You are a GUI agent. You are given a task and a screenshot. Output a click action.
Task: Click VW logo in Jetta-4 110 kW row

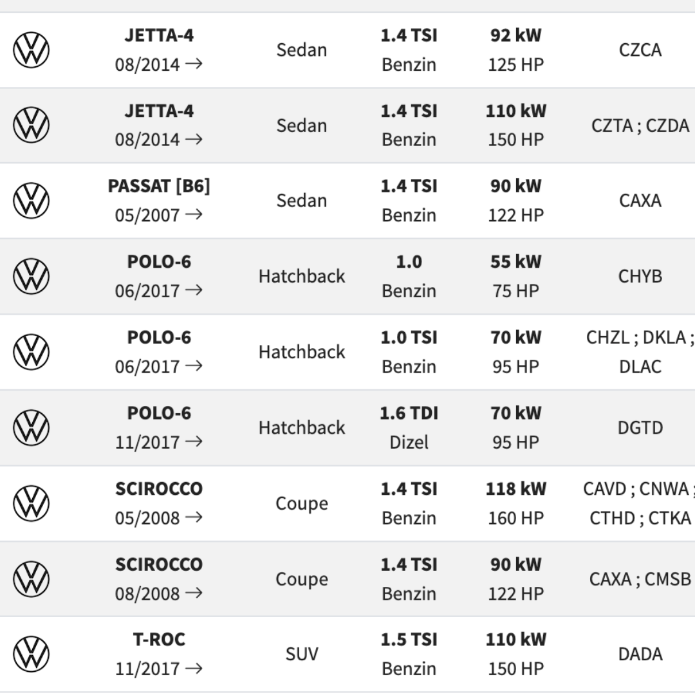tap(31, 125)
